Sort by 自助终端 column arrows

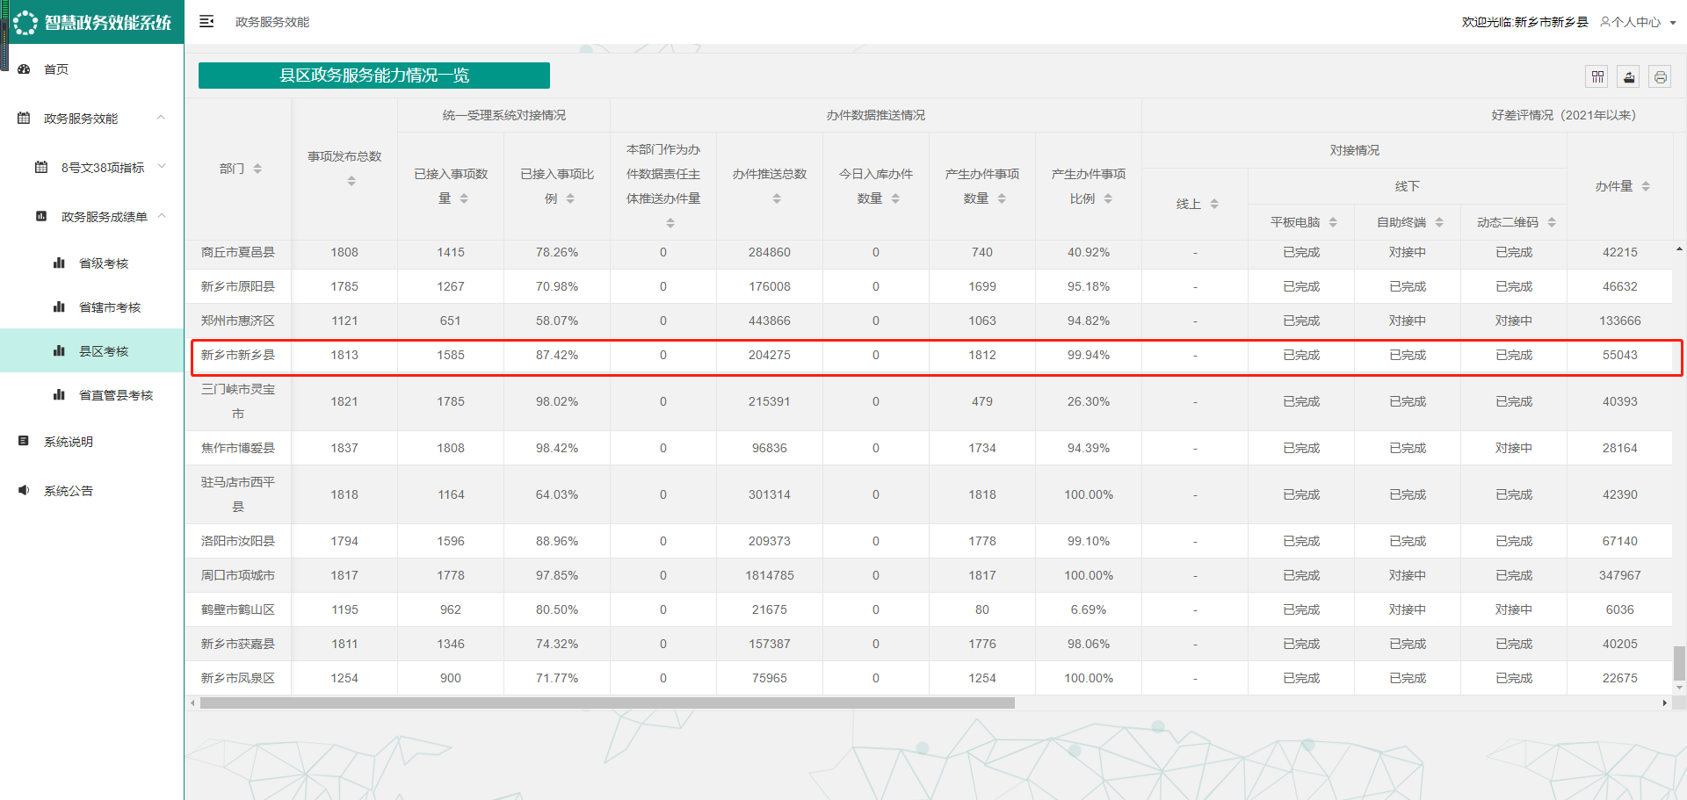coord(1439,222)
